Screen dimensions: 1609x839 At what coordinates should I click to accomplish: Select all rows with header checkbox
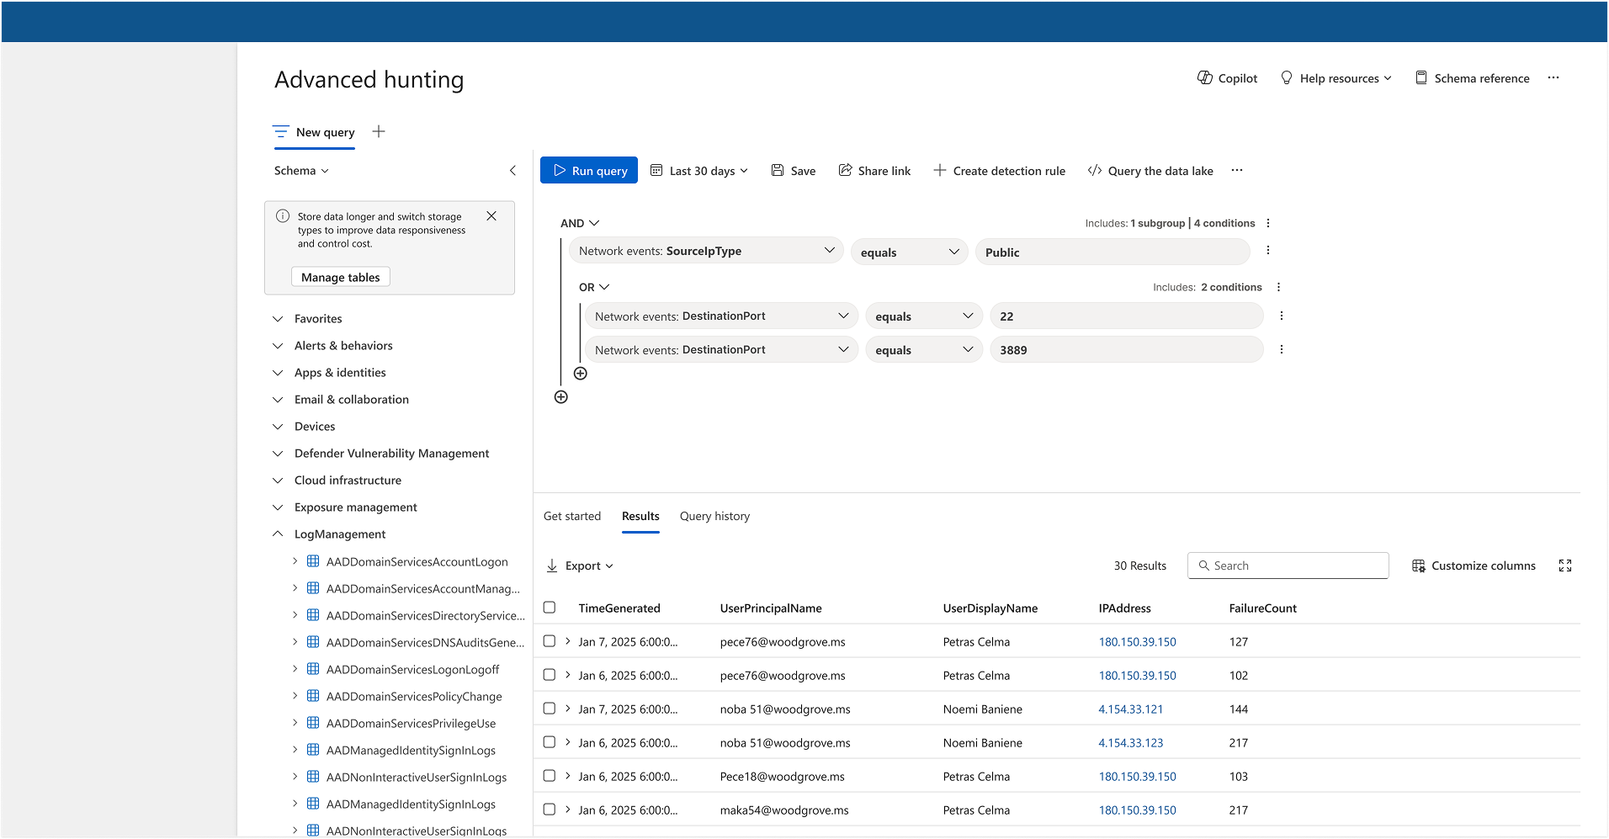pyautogui.click(x=550, y=608)
